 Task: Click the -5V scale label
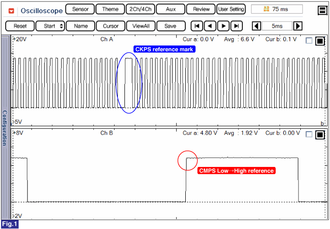point(18,122)
